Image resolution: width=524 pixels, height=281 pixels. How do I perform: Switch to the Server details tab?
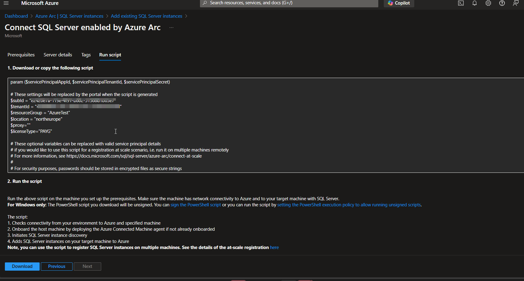(58, 55)
